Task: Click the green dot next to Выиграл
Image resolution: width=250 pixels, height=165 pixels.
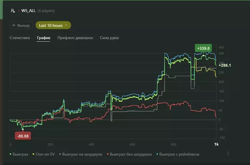Action: 10,154
